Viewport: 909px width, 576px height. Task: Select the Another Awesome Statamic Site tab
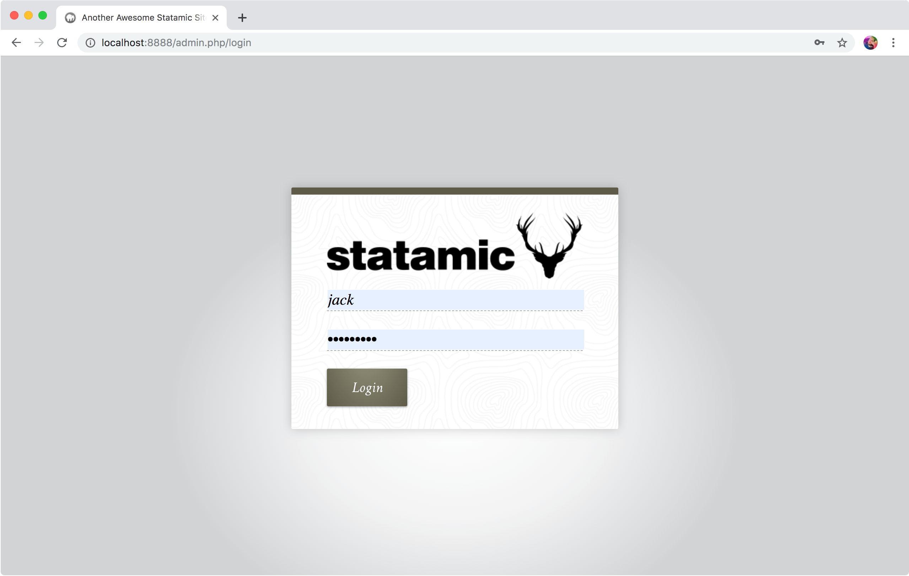coord(141,18)
